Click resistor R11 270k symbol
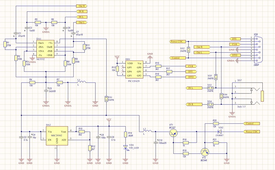The image size is (275, 170). coord(84,47)
